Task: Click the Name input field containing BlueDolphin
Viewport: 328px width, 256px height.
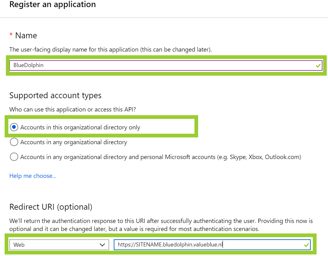Action: click(x=166, y=65)
